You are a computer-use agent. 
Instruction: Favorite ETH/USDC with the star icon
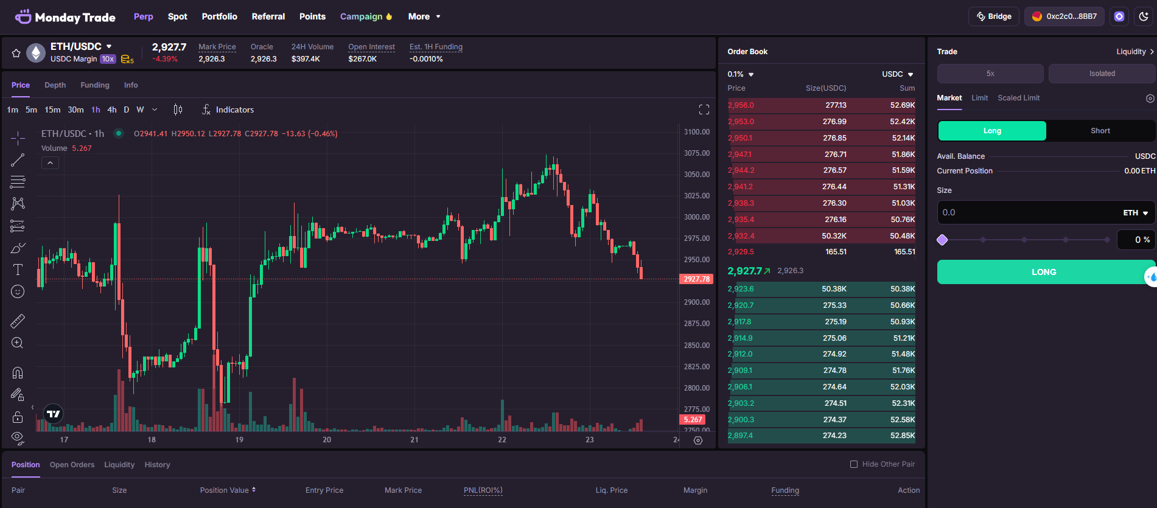click(x=16, y=54)
